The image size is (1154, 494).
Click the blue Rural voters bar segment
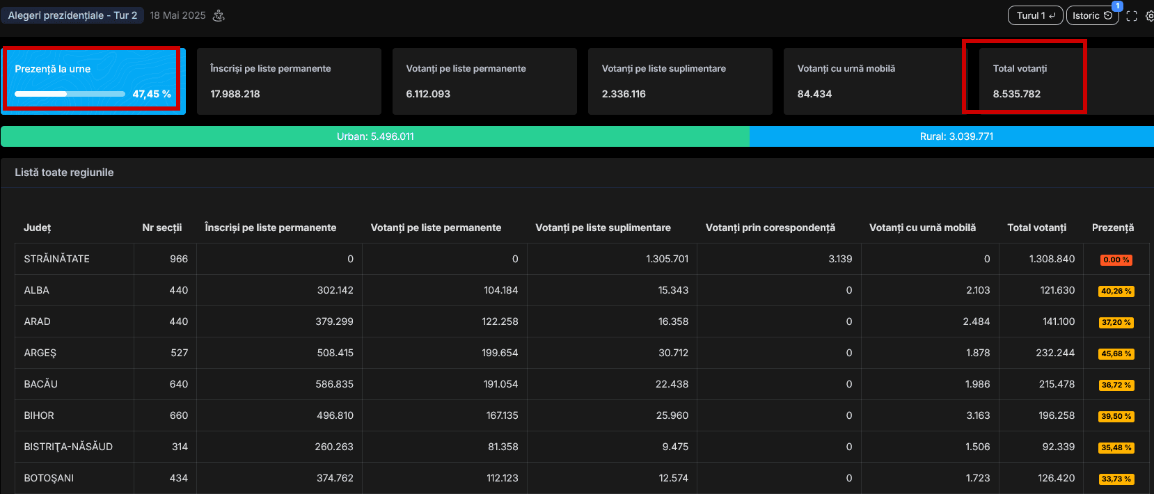point(956,136)
